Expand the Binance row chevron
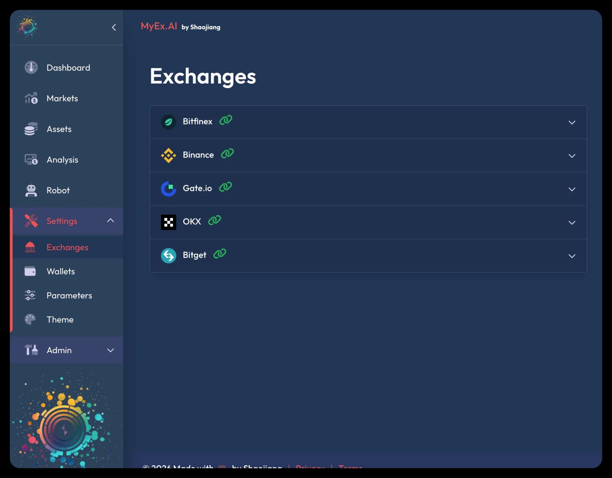The height and width of the screenshot is (478, 612). point(572,156)
